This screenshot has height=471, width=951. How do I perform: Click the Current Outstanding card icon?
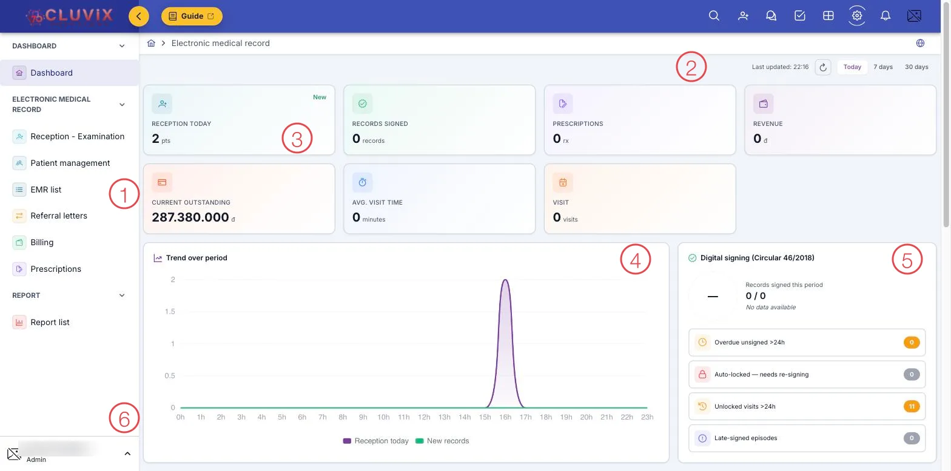point(162,182)
